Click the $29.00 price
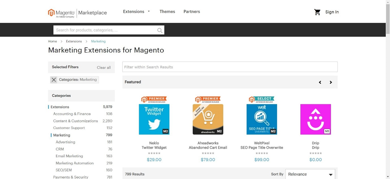The image size is (390, 179). 154,160
